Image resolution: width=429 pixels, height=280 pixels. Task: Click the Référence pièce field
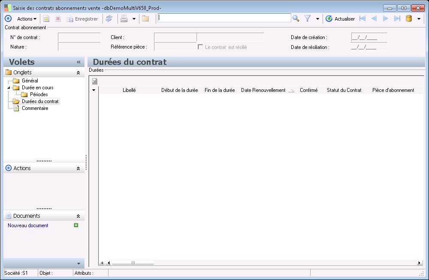tap(175, 47)
